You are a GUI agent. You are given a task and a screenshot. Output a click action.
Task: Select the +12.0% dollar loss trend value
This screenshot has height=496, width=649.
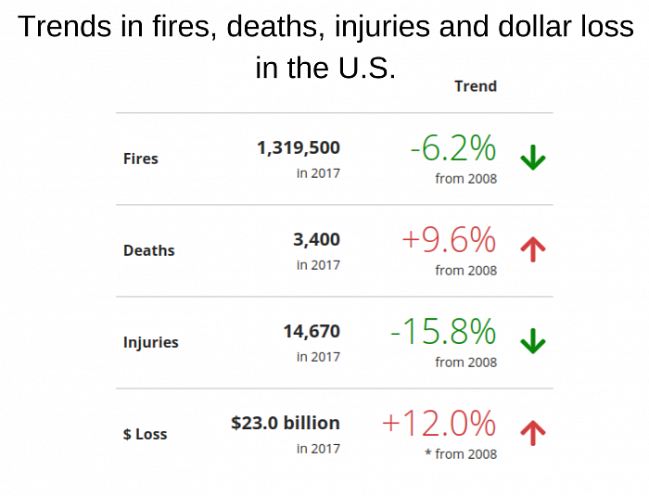[x=439, y=424]
